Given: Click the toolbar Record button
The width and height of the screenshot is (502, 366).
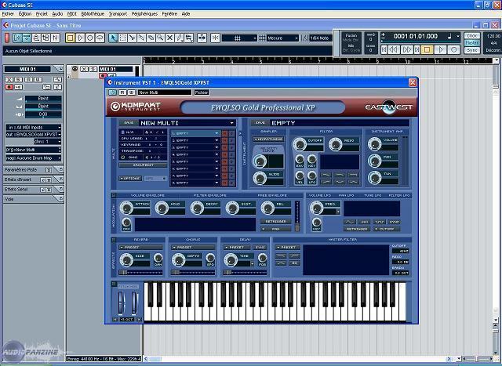Looking at the screenshot, I should [x=90, y=38].
